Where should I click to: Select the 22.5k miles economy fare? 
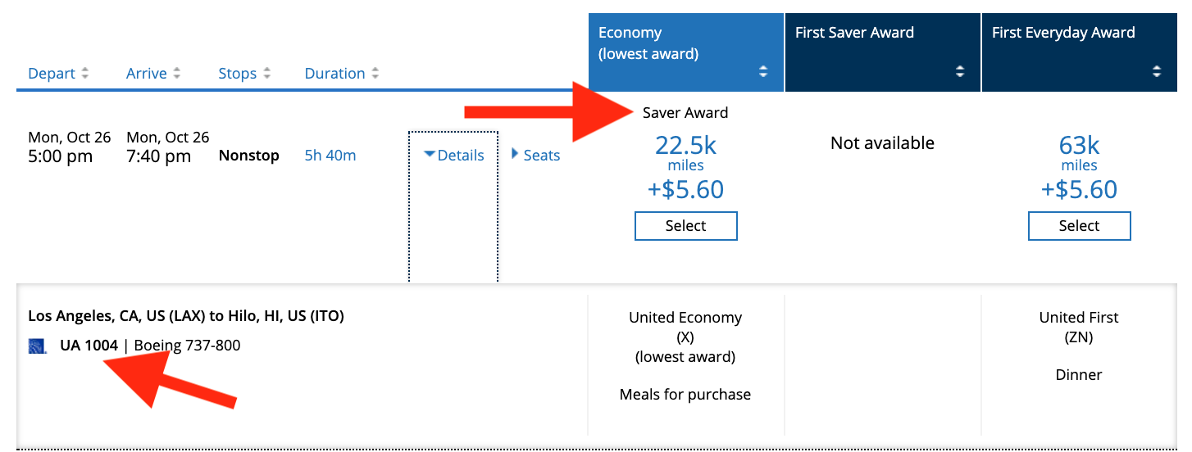(x=686, y=226)
